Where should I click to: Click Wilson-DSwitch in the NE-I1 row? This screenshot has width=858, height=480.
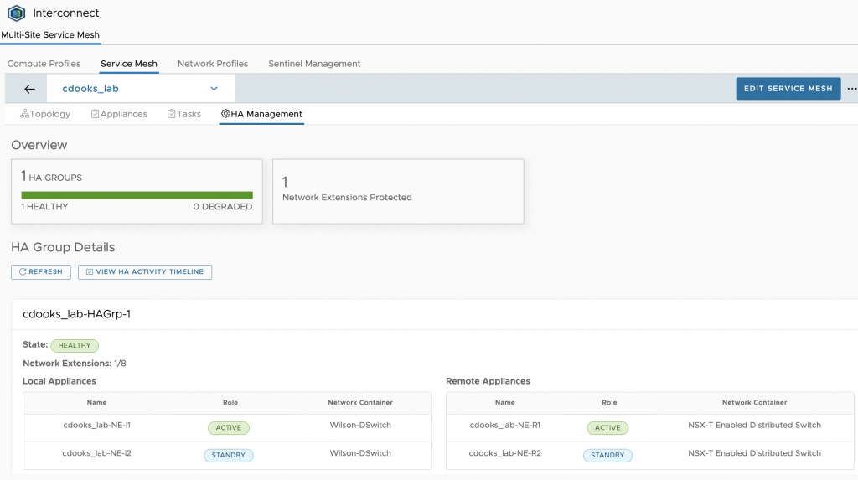click(360, 426)
